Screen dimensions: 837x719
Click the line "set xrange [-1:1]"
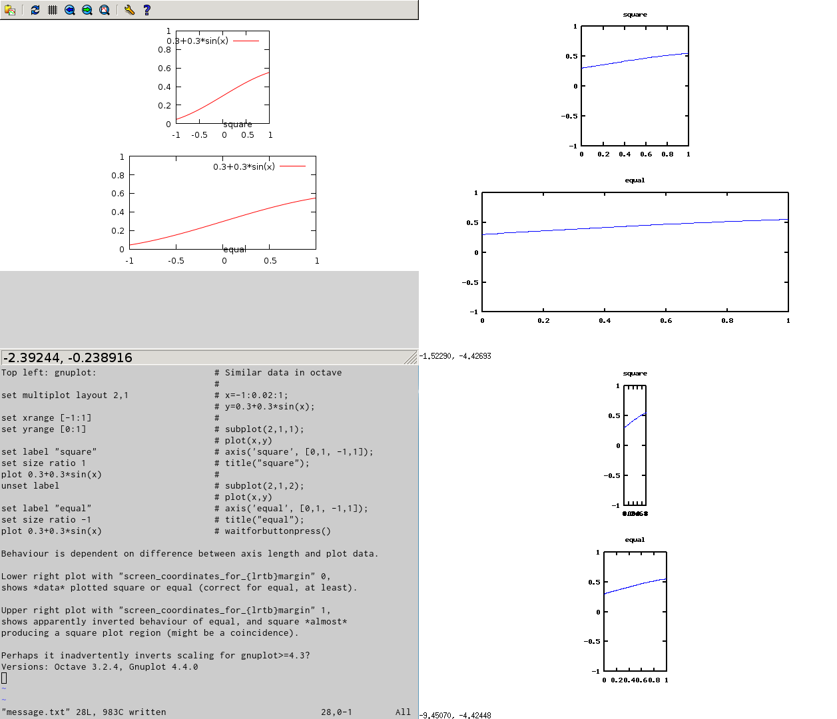pos(47,418)
